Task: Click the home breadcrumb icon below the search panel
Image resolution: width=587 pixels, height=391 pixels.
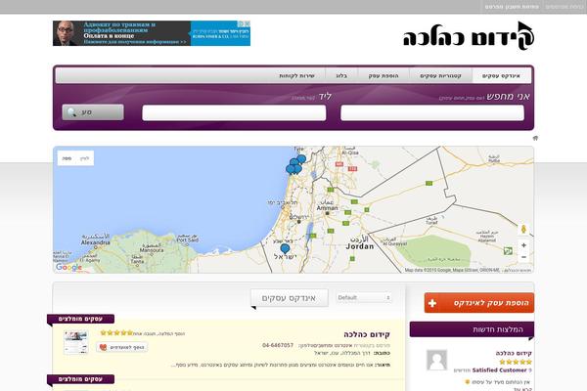Action: click(535, 138)
